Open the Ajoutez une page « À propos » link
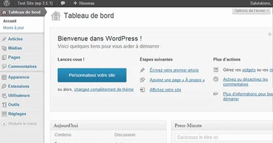 177,80
